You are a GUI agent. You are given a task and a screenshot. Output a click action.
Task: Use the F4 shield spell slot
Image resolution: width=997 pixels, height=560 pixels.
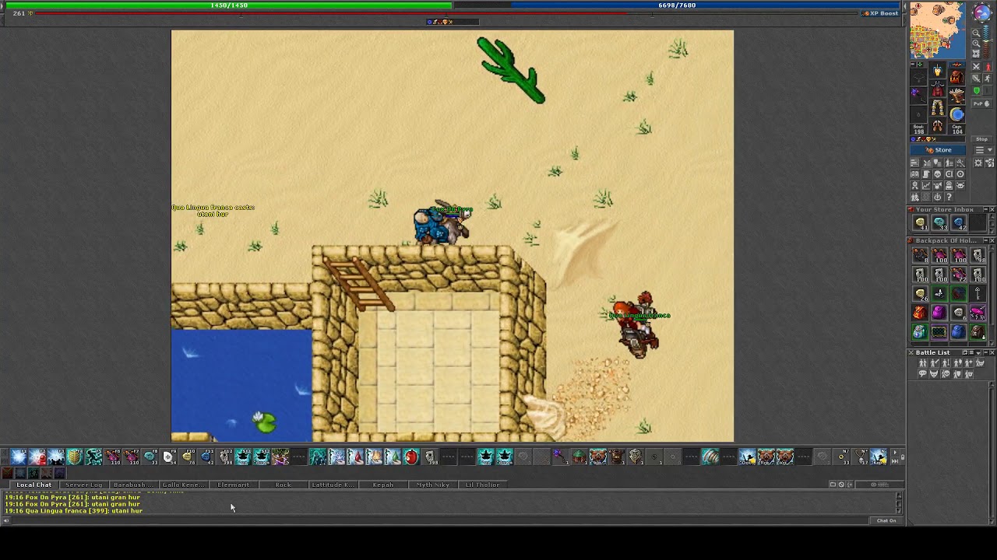point(75,457)
